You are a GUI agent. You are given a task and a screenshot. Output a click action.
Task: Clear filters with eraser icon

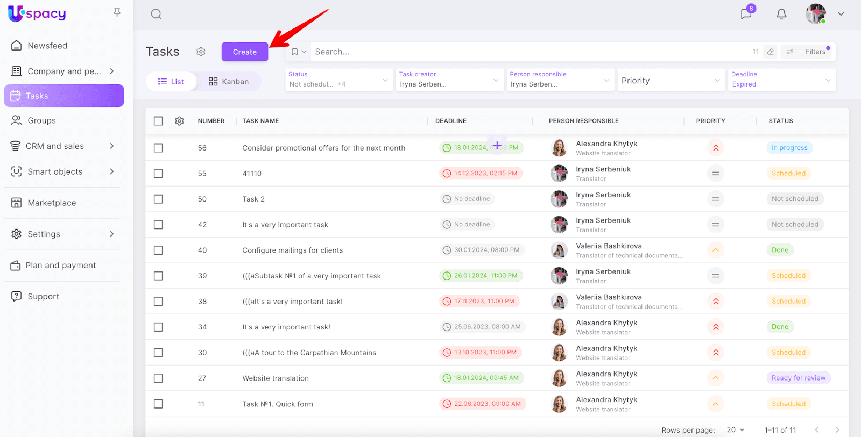pos(771,52)
